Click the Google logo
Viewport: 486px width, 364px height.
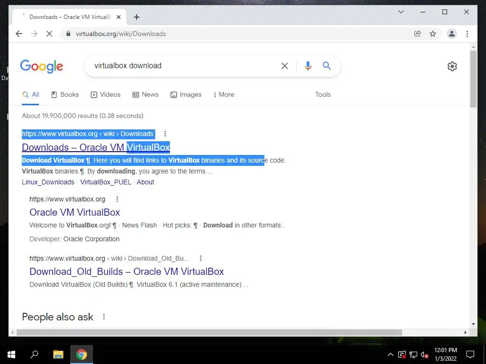pyautogui.click(x=42, y=66)
